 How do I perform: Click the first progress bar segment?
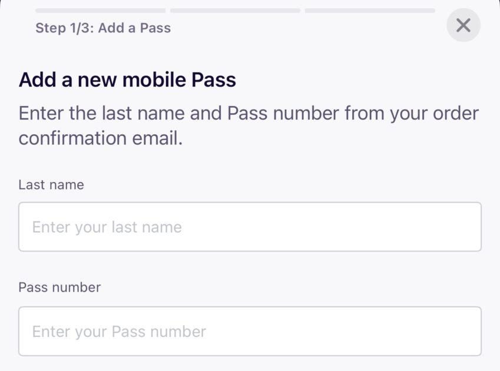pyautogui.click(x=100, y=10)
